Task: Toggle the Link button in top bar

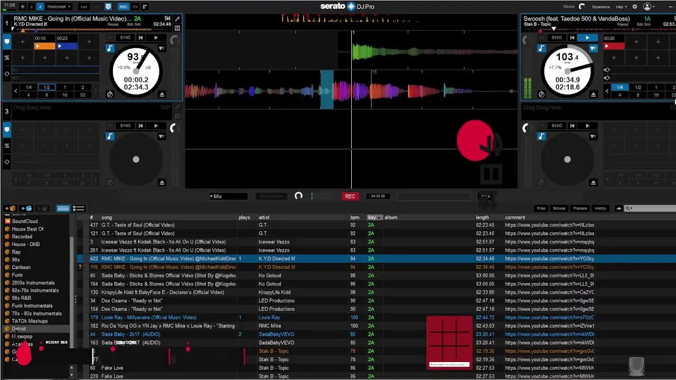Action: point(84,7)
